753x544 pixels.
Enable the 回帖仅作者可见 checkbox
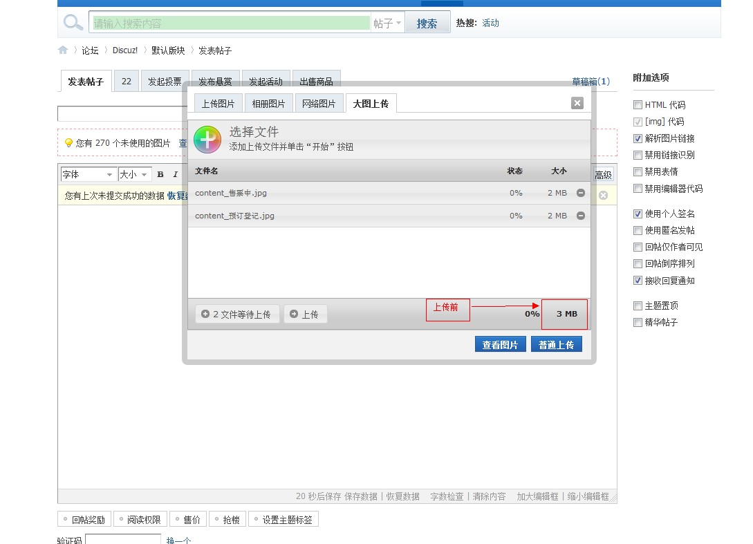coord(638,247)
